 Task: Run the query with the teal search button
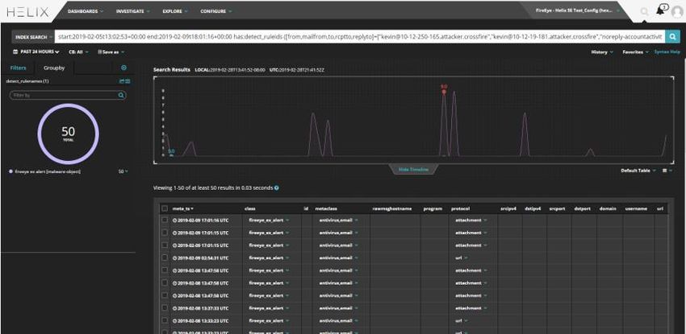coord(672,37)
